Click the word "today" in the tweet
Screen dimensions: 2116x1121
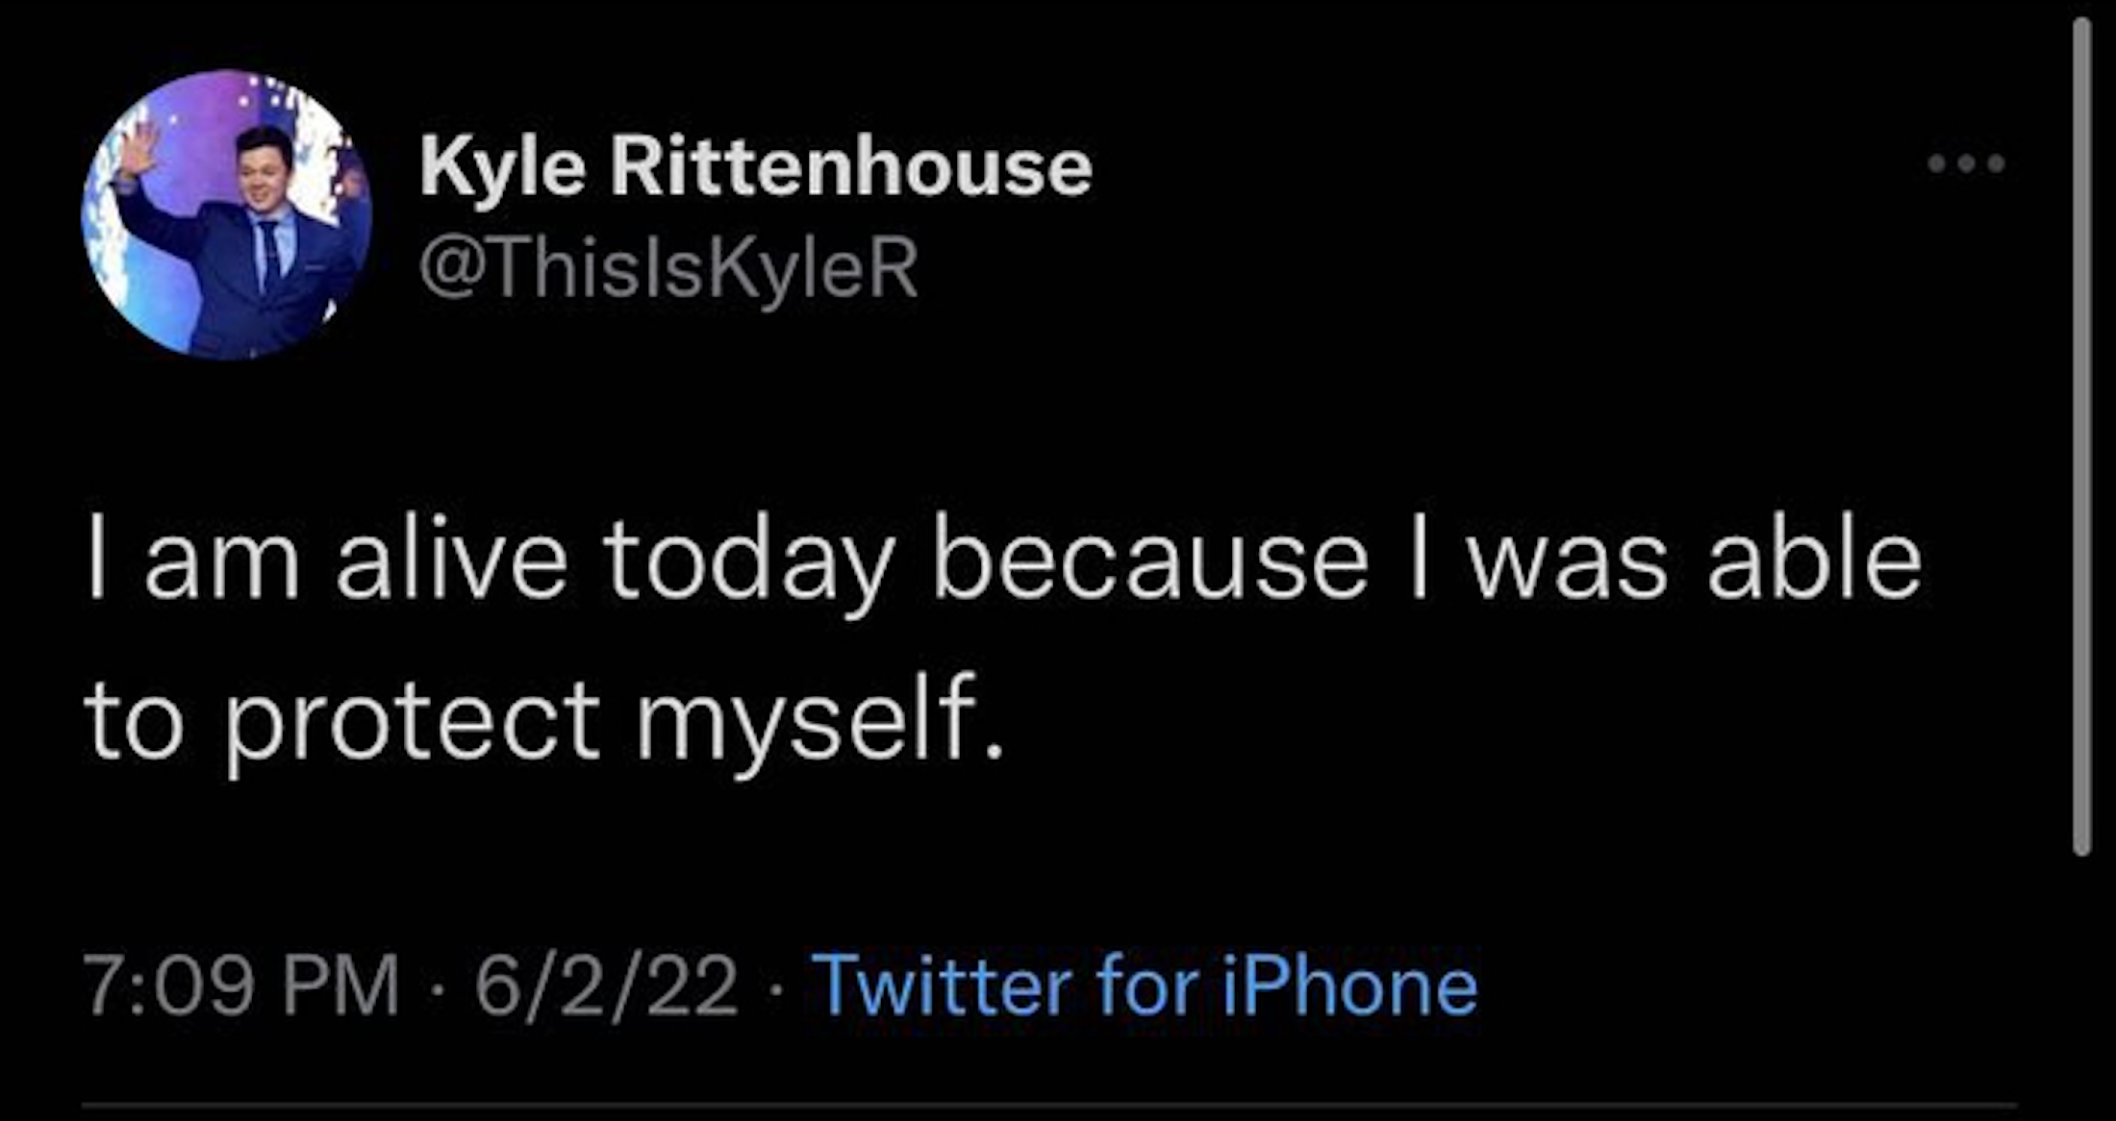pos(748,561)
